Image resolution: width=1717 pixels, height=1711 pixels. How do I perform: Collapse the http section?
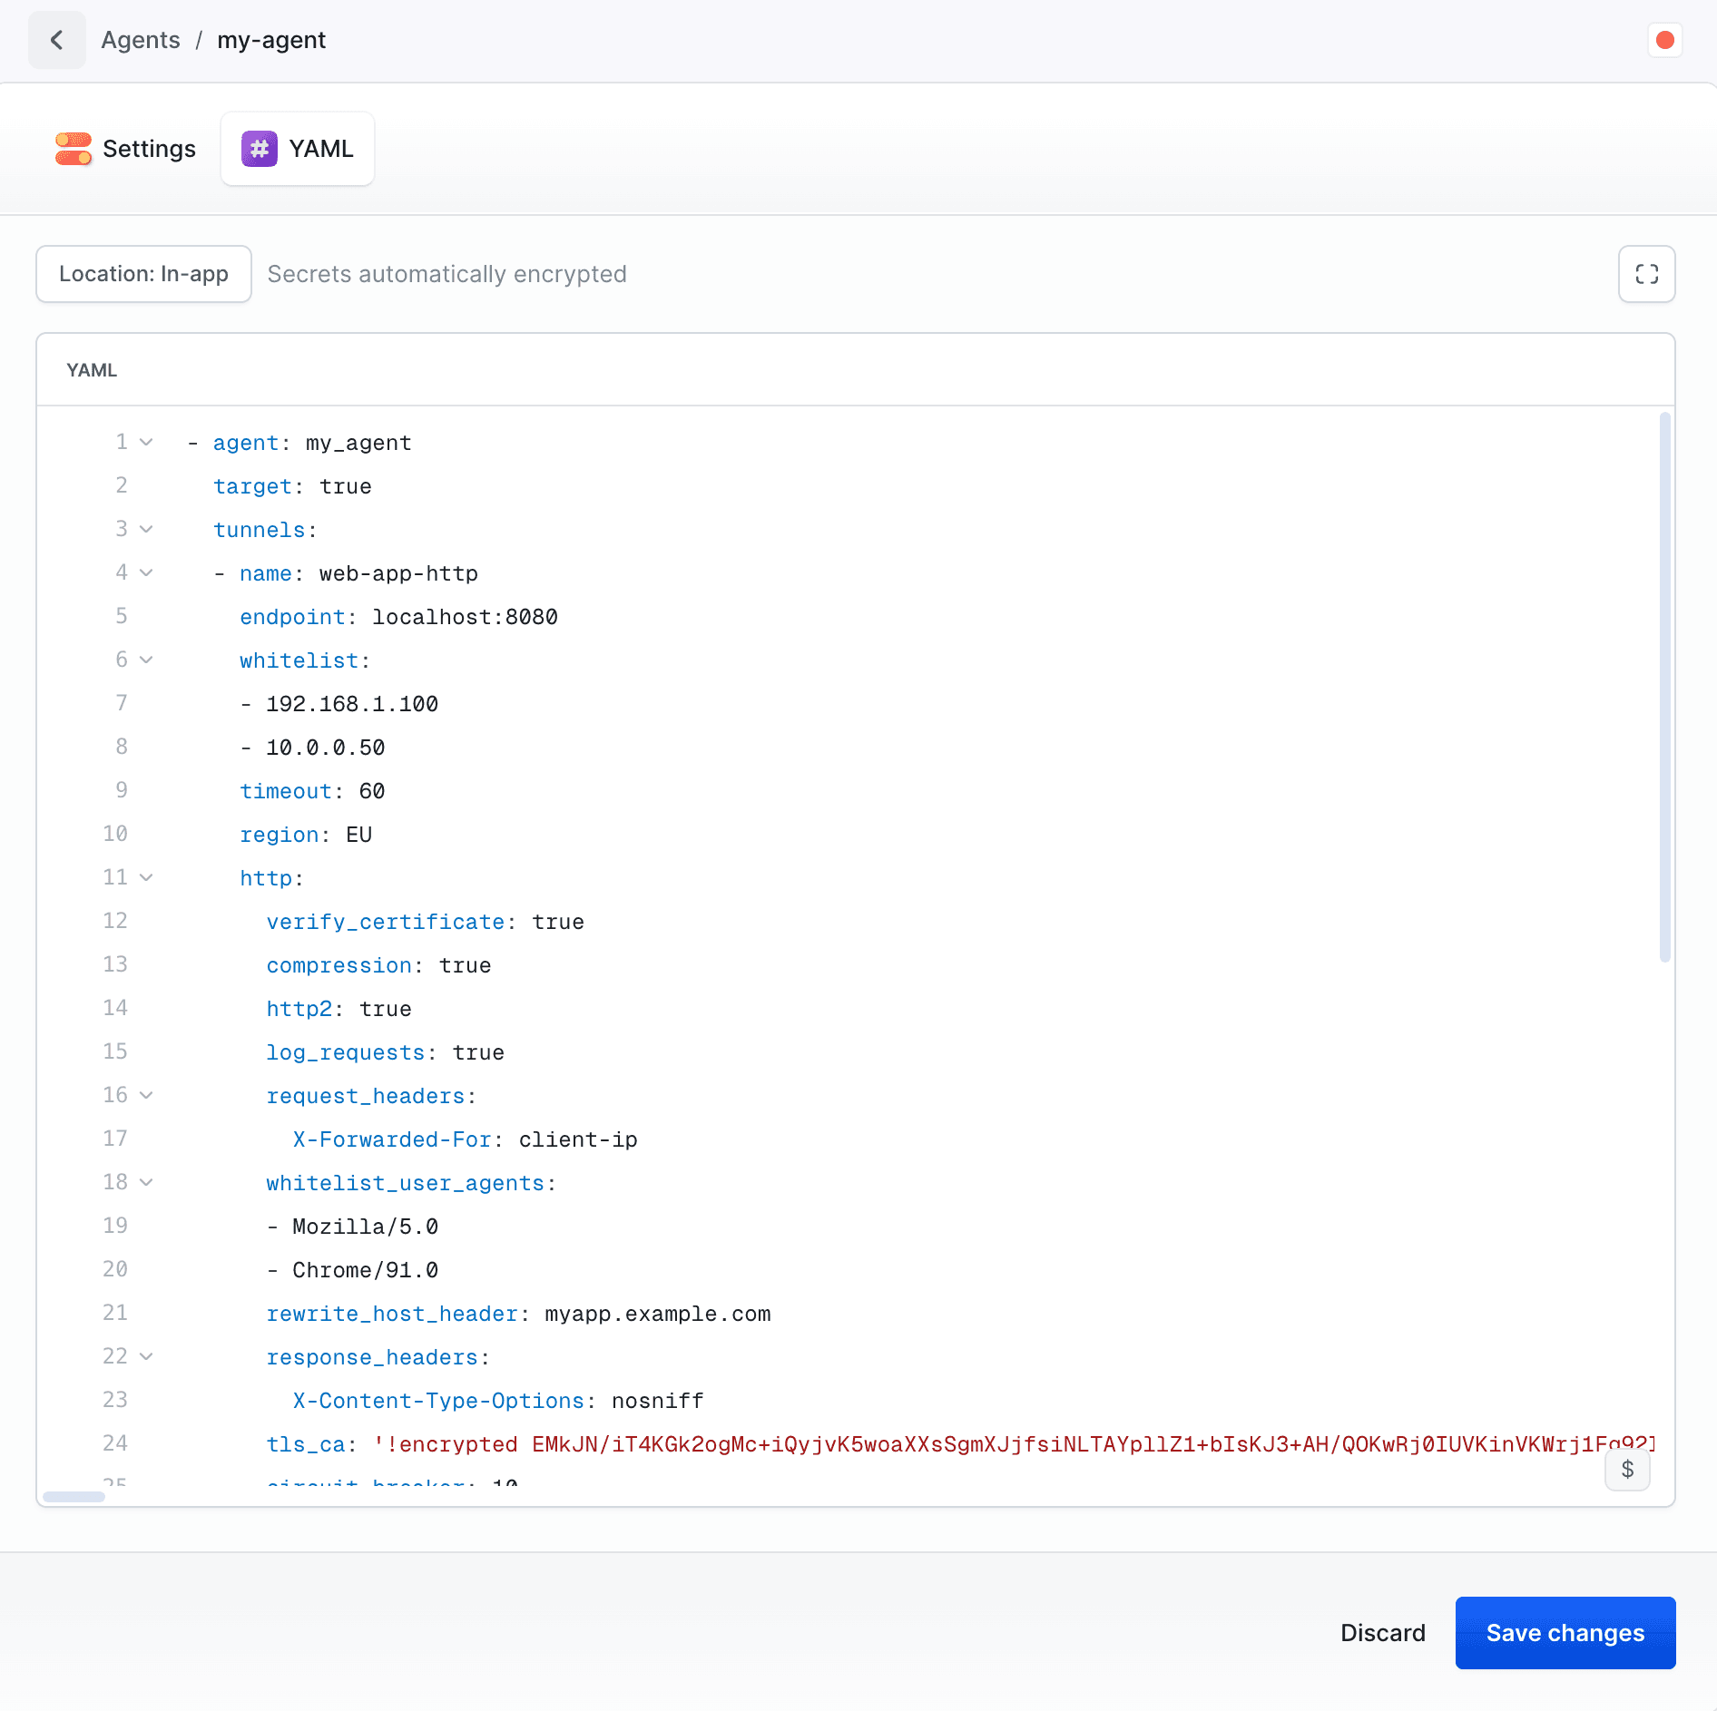147,877
